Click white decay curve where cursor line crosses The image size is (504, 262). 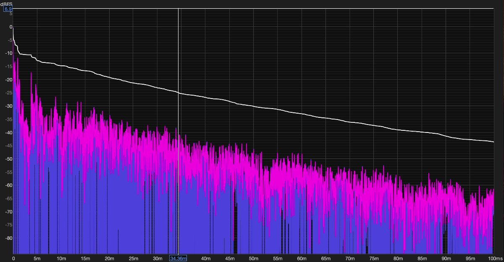coord(178,93)
